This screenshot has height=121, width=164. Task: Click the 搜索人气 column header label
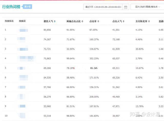[48, 21]
